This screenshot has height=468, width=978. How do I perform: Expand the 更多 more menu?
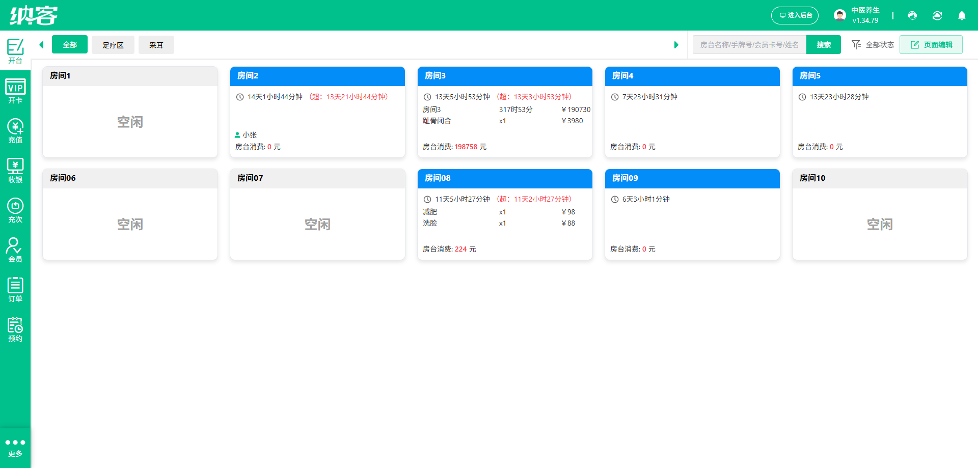coord(15,448)
